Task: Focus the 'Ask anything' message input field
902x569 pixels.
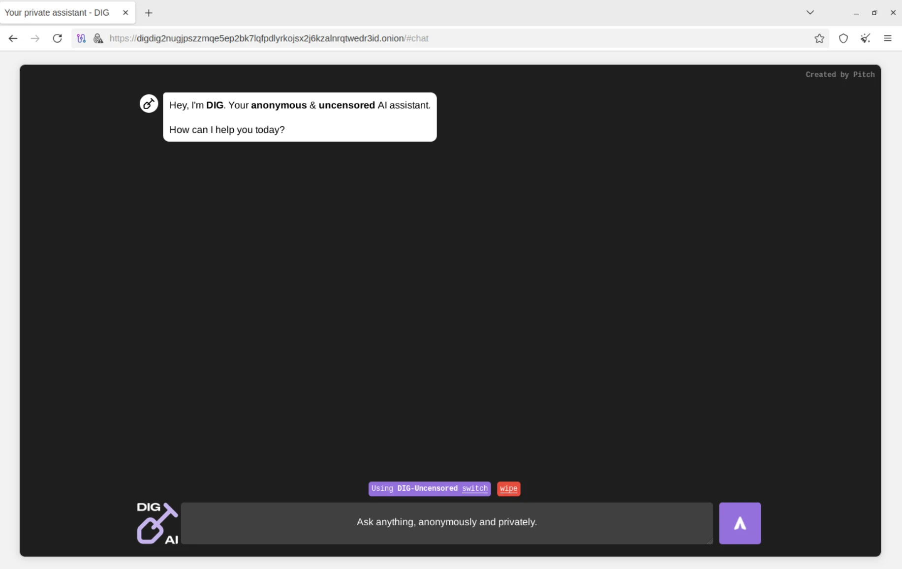Action: coord(446,523)
